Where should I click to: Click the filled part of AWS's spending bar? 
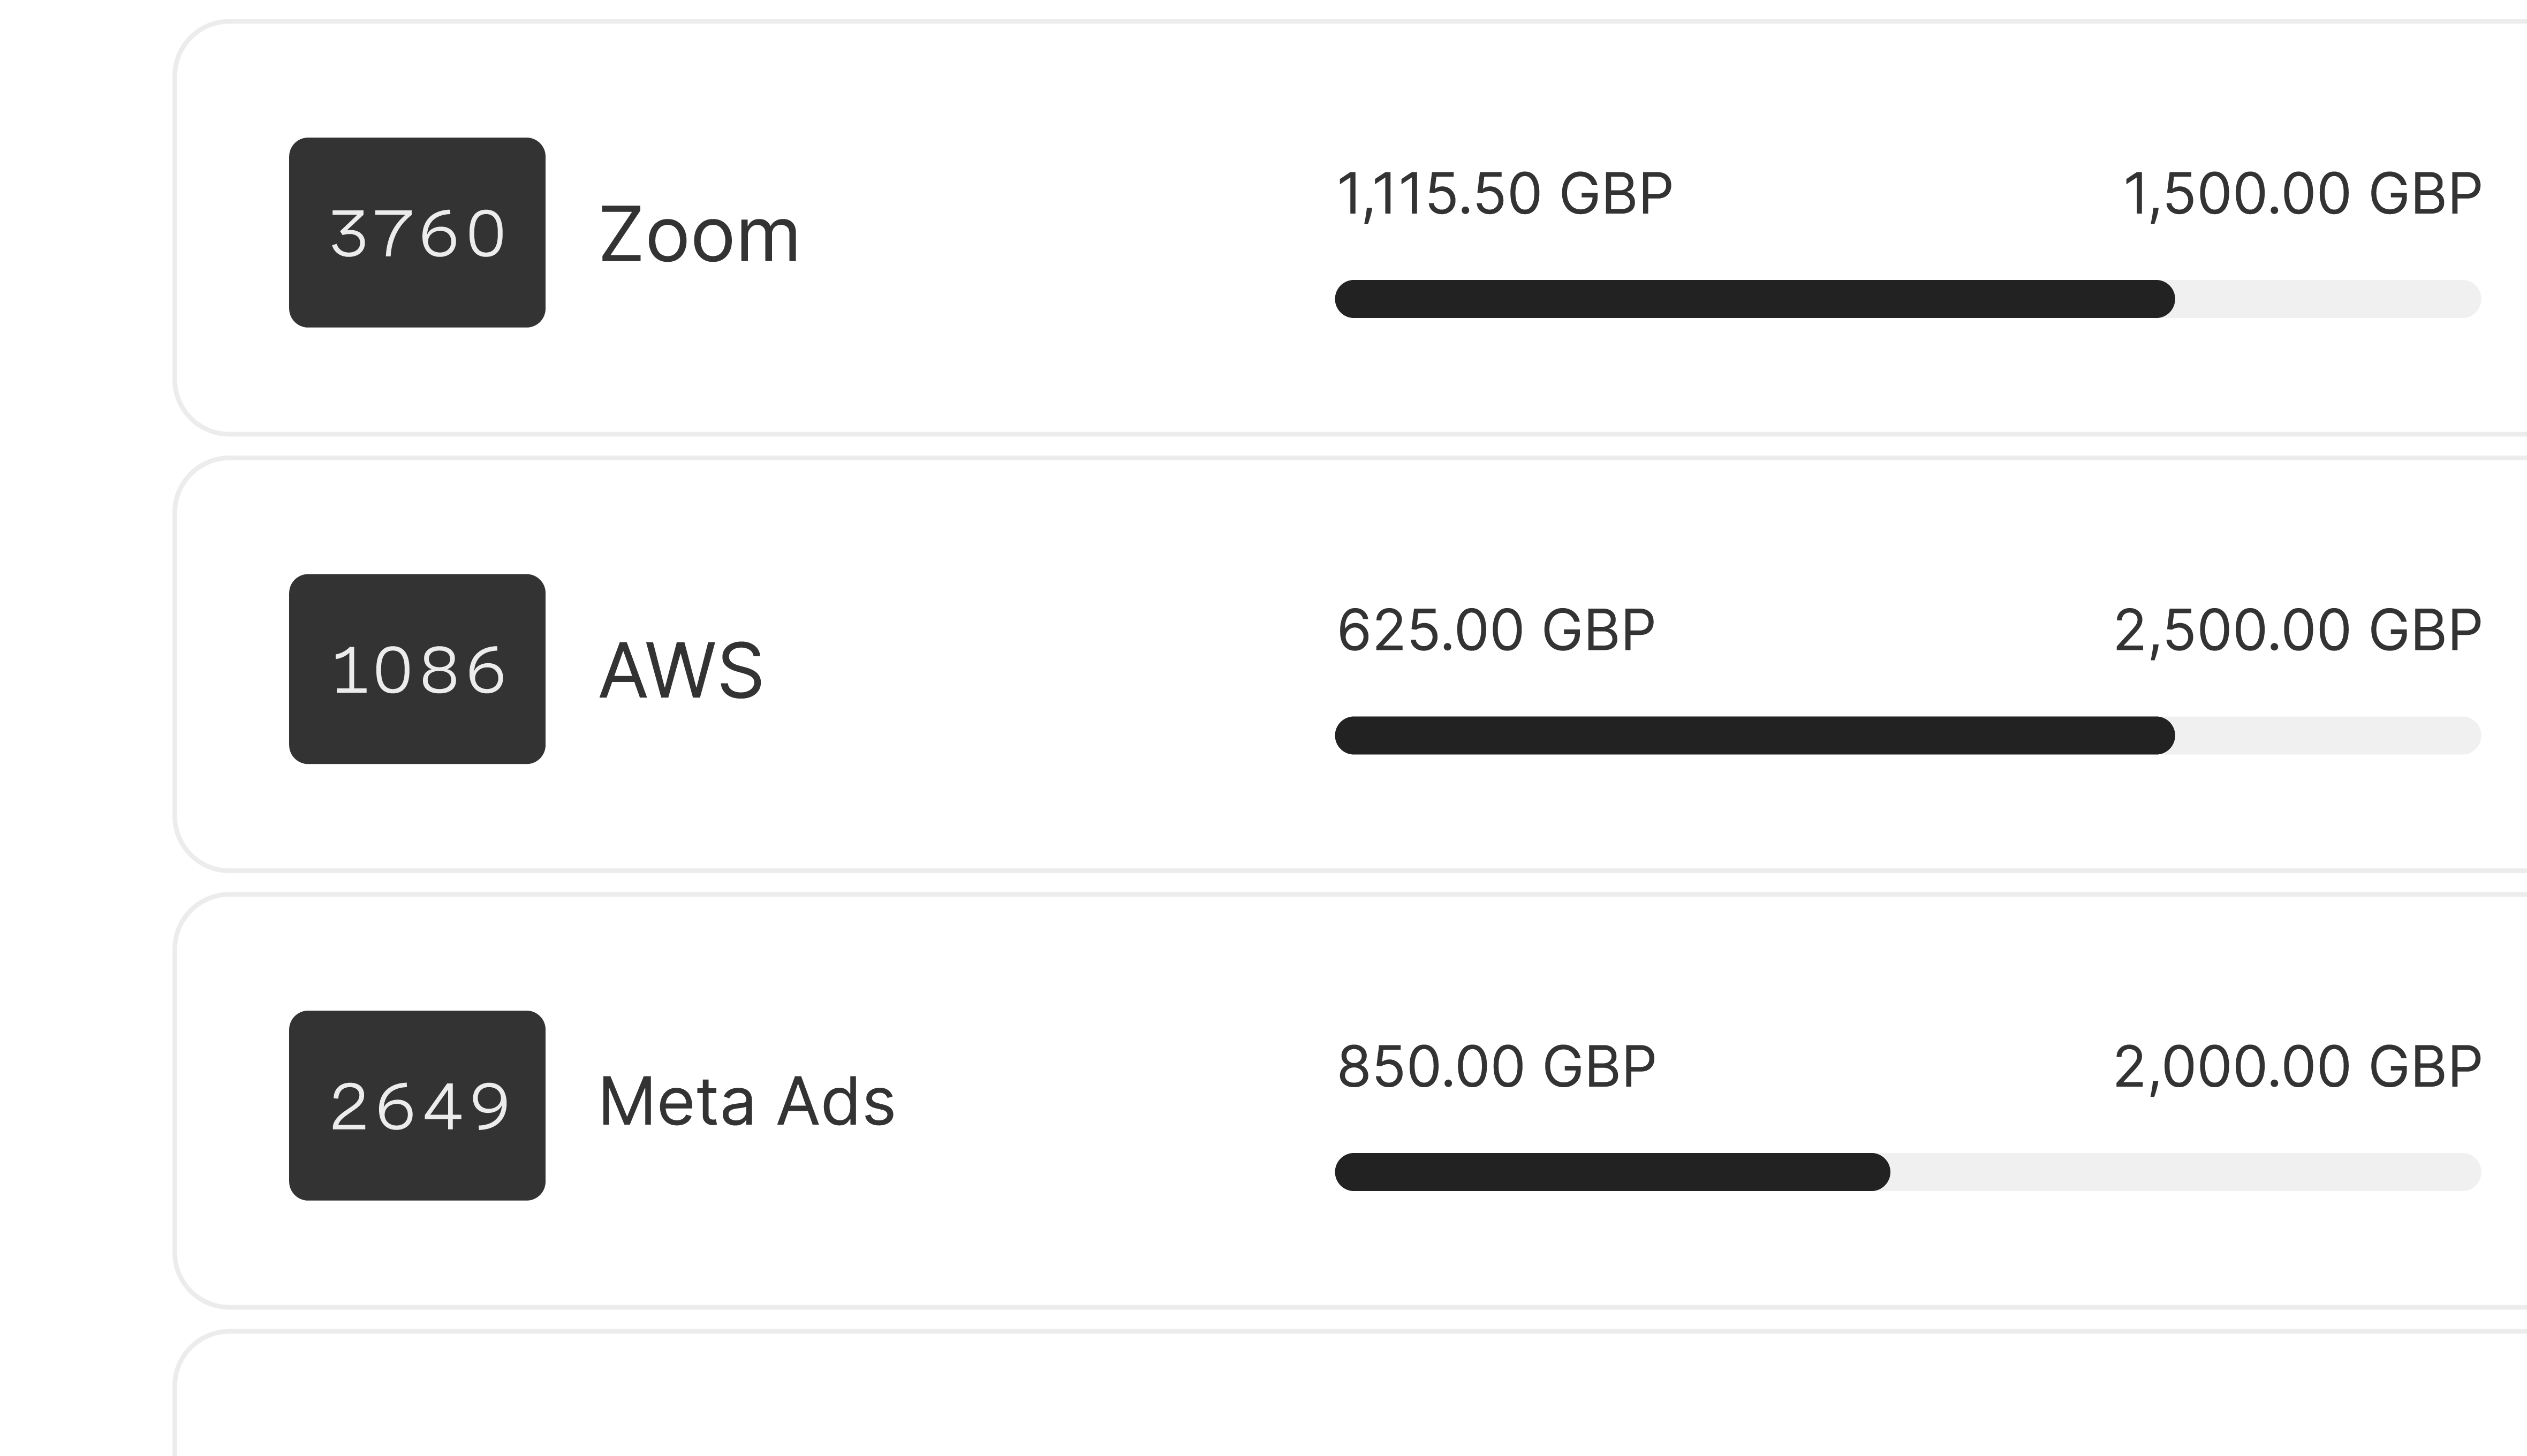click(1754, 736)
